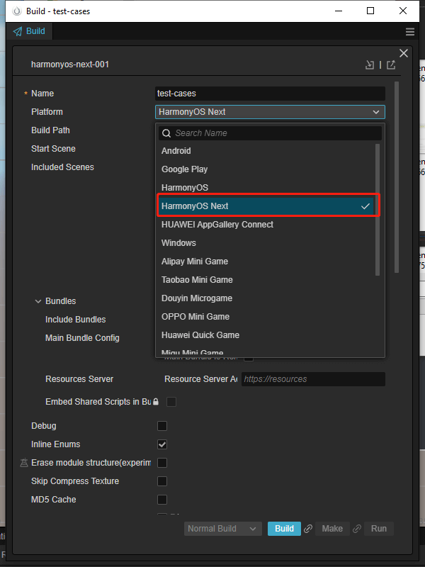The height and width of the screenshot is (567, 425).
Task: Click the Make button
Action: tap(332, 529)
